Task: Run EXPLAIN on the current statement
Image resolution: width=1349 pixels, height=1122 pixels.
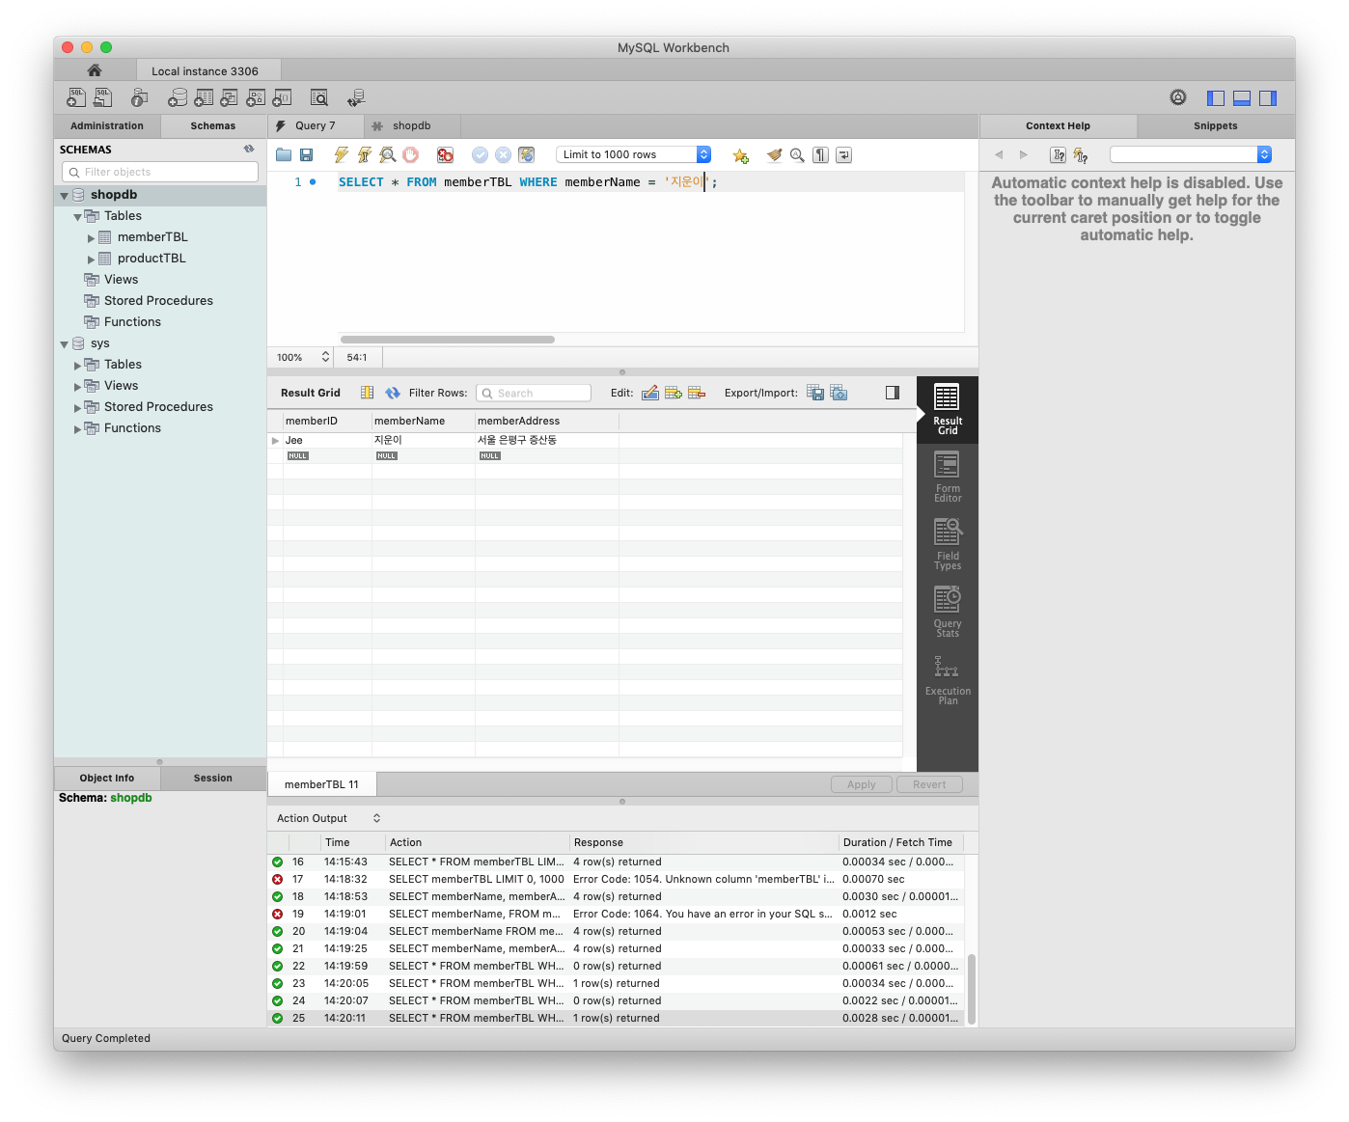Action: click(x=387, y=154)
